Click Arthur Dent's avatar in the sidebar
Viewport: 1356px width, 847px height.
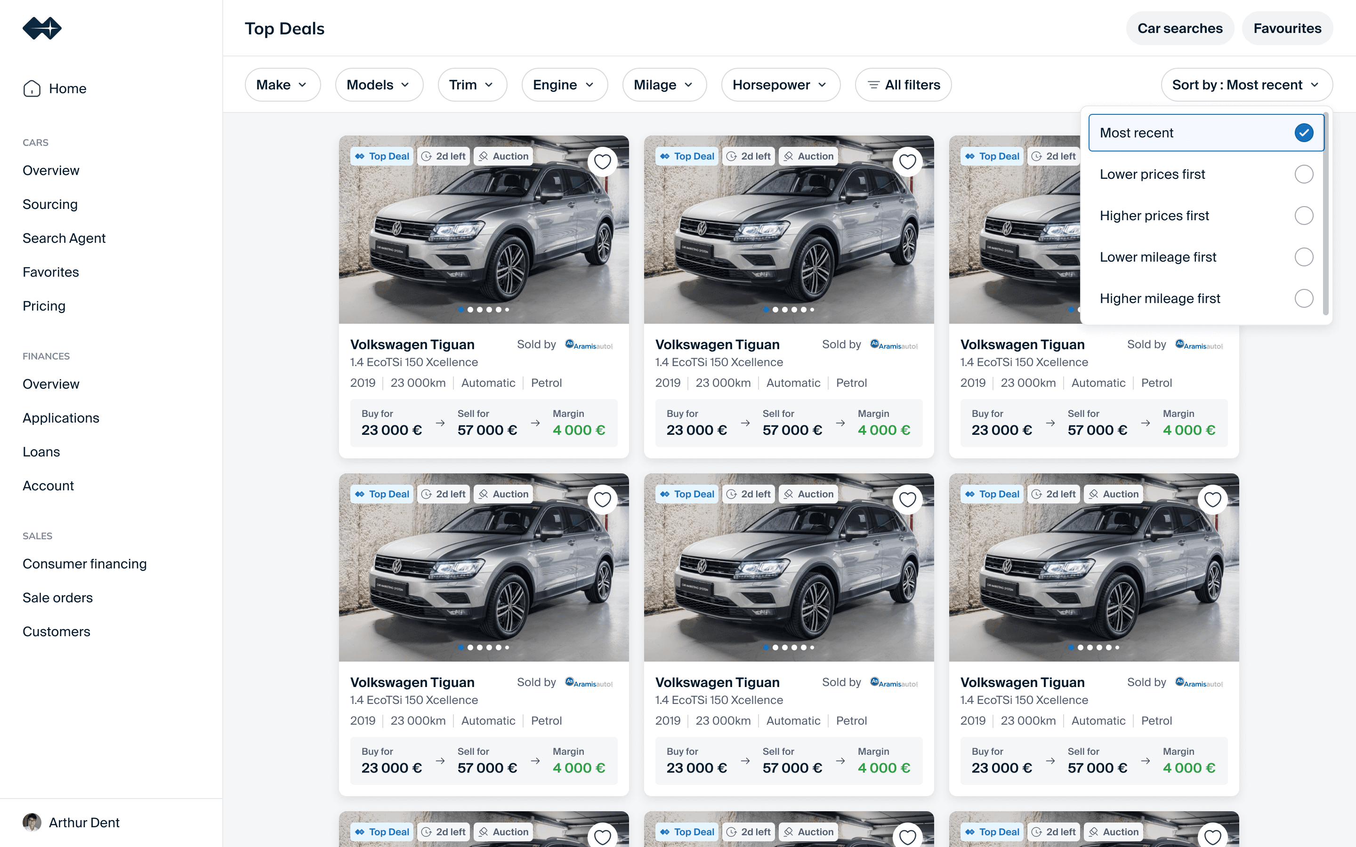32,823
